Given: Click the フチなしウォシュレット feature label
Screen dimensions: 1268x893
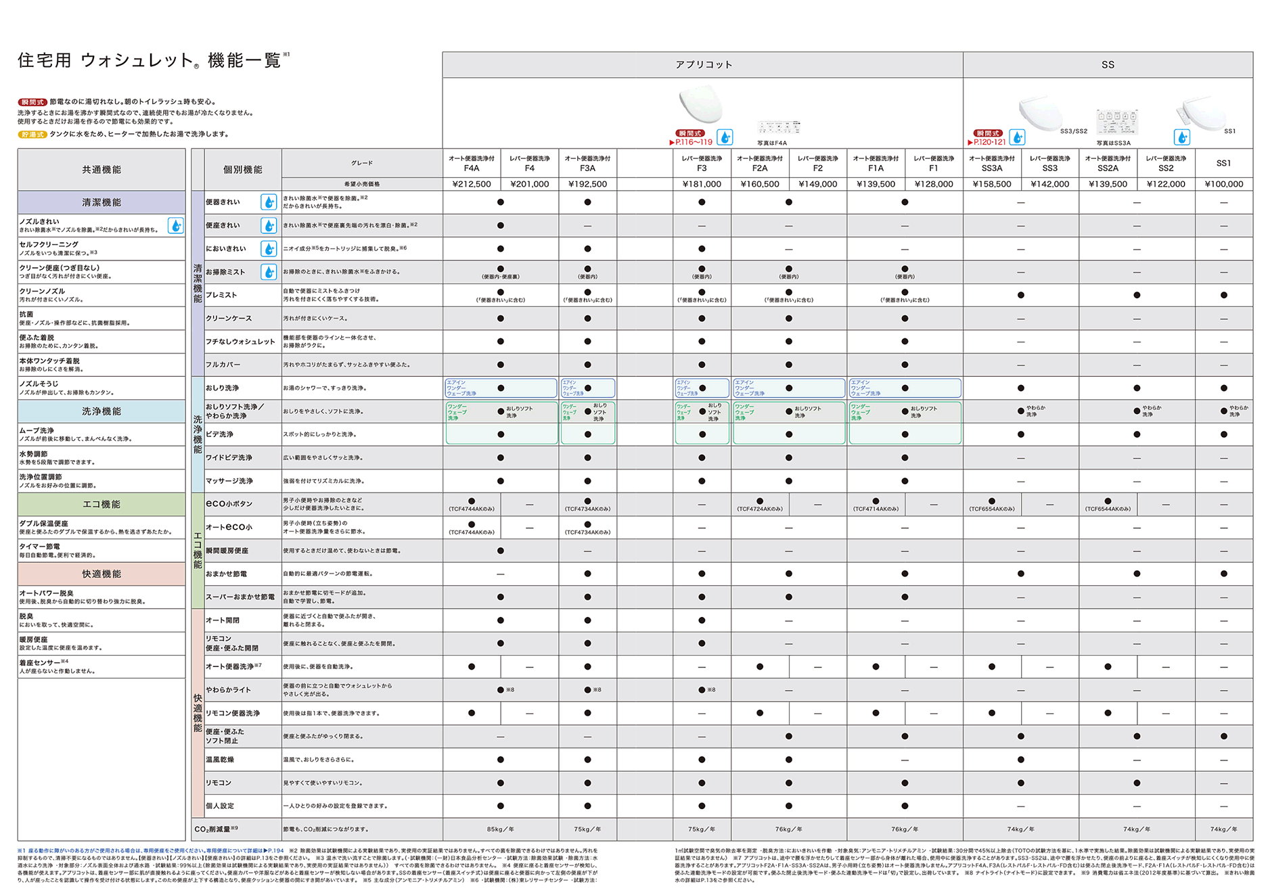Looking at the screenshot, I should [x=240, y=342].
